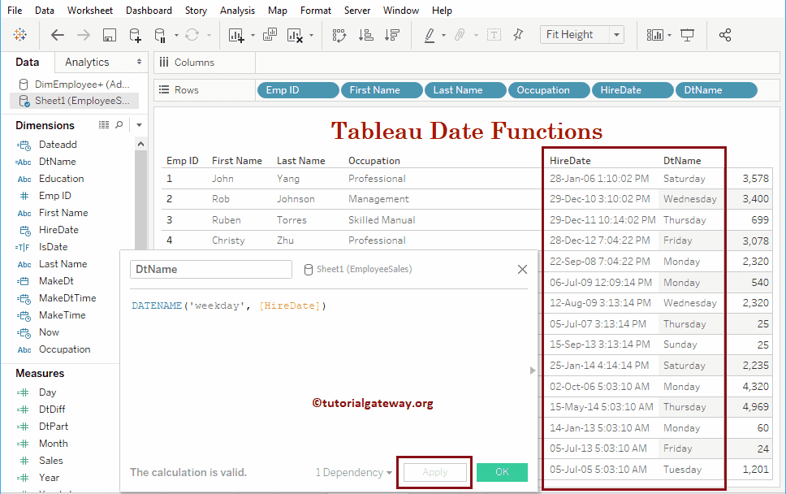The height and width of the screenshot is (494, 786).
Task: Click the Apply button in the calculation editor
Action: click(434, 472)
